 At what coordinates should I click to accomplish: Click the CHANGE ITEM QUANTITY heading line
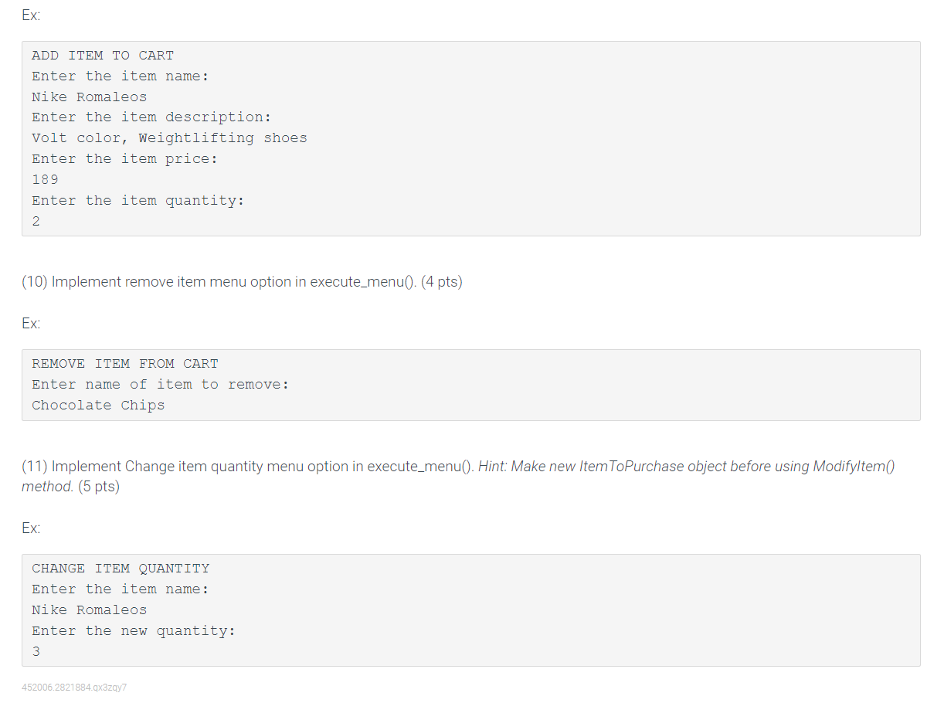[121, 569]
